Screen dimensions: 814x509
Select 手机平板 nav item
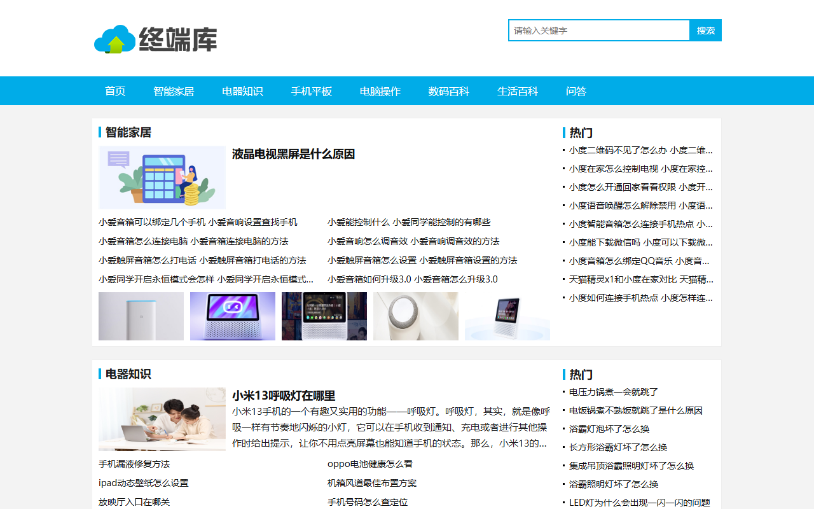click(x=312, y=91)
